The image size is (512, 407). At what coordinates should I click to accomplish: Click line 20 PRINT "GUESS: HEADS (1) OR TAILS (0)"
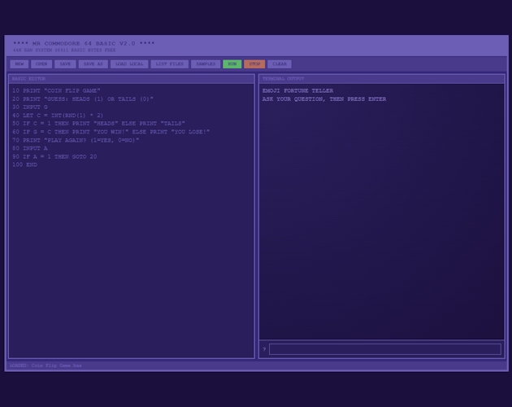click(x=83, y=98)
